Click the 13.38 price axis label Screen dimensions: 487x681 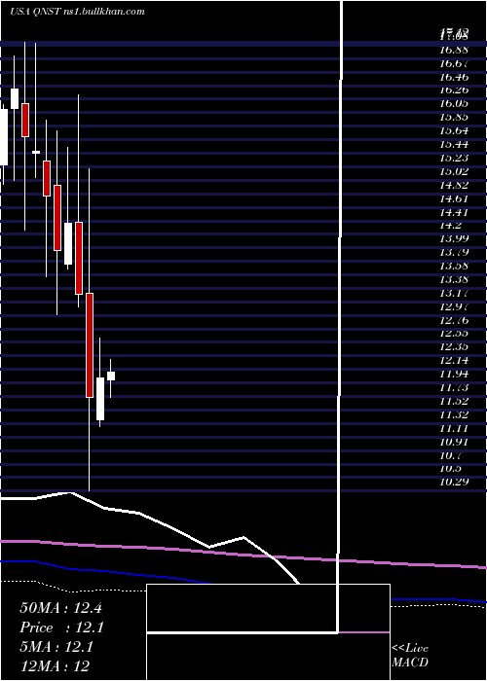[x=454, y=279]
